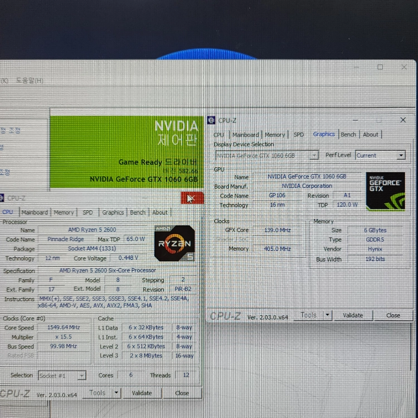Click Revision value A1 in GPU section

click(x=347, y=196)
